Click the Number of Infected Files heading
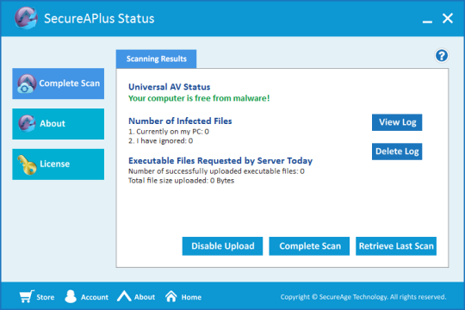 pos(180,121)
